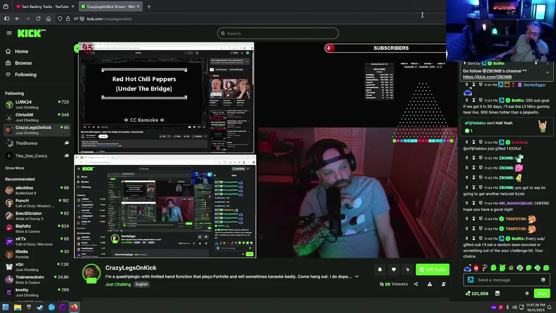The width and height of the screenshot is (556, 313).
Task: Click MR_MANGOBEAR username in chat
Action: click(x=516, y=203)
